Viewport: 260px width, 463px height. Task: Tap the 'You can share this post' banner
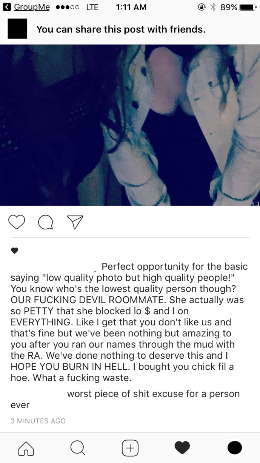tap(130, 29)
